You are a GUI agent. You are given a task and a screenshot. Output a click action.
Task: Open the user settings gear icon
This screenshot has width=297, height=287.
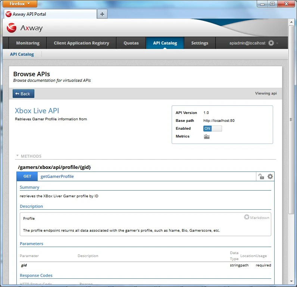pos(271,43)
